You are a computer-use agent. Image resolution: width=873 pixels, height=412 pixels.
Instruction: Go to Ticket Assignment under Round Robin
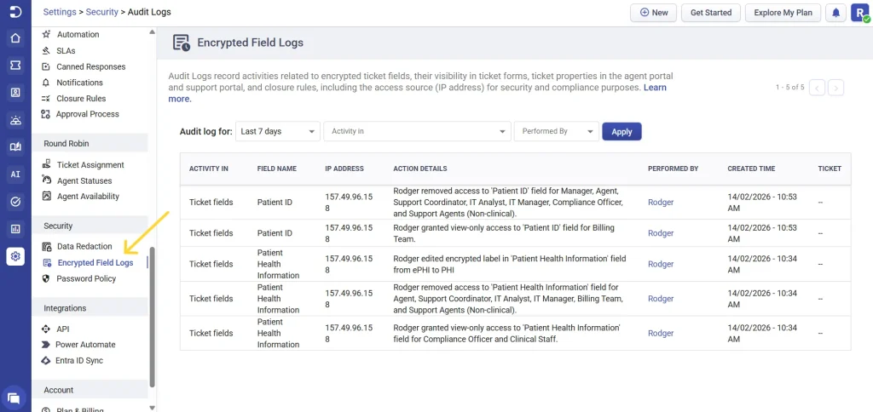pos(90,165)
